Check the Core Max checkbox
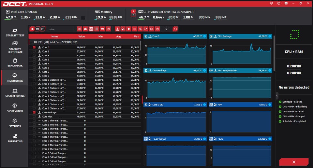The height and width of the screenshot is (168, 313). [34, 116]
